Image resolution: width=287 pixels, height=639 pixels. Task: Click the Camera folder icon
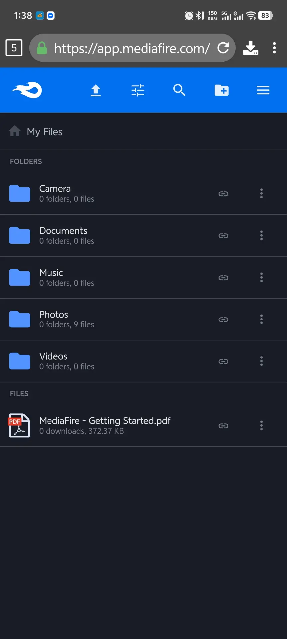point(20,193)
